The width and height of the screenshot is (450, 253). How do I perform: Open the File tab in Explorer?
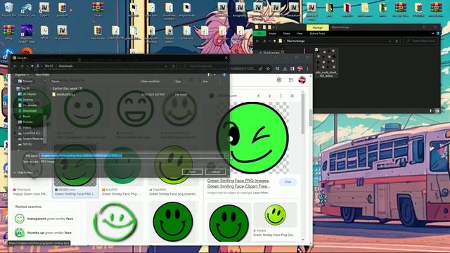pyautogui.click(x=259, y=34)
